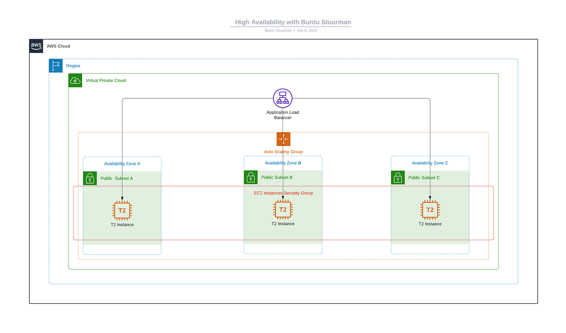Select the Availability Zone C label
The image size is (566, 333).
tap(430, 162)
